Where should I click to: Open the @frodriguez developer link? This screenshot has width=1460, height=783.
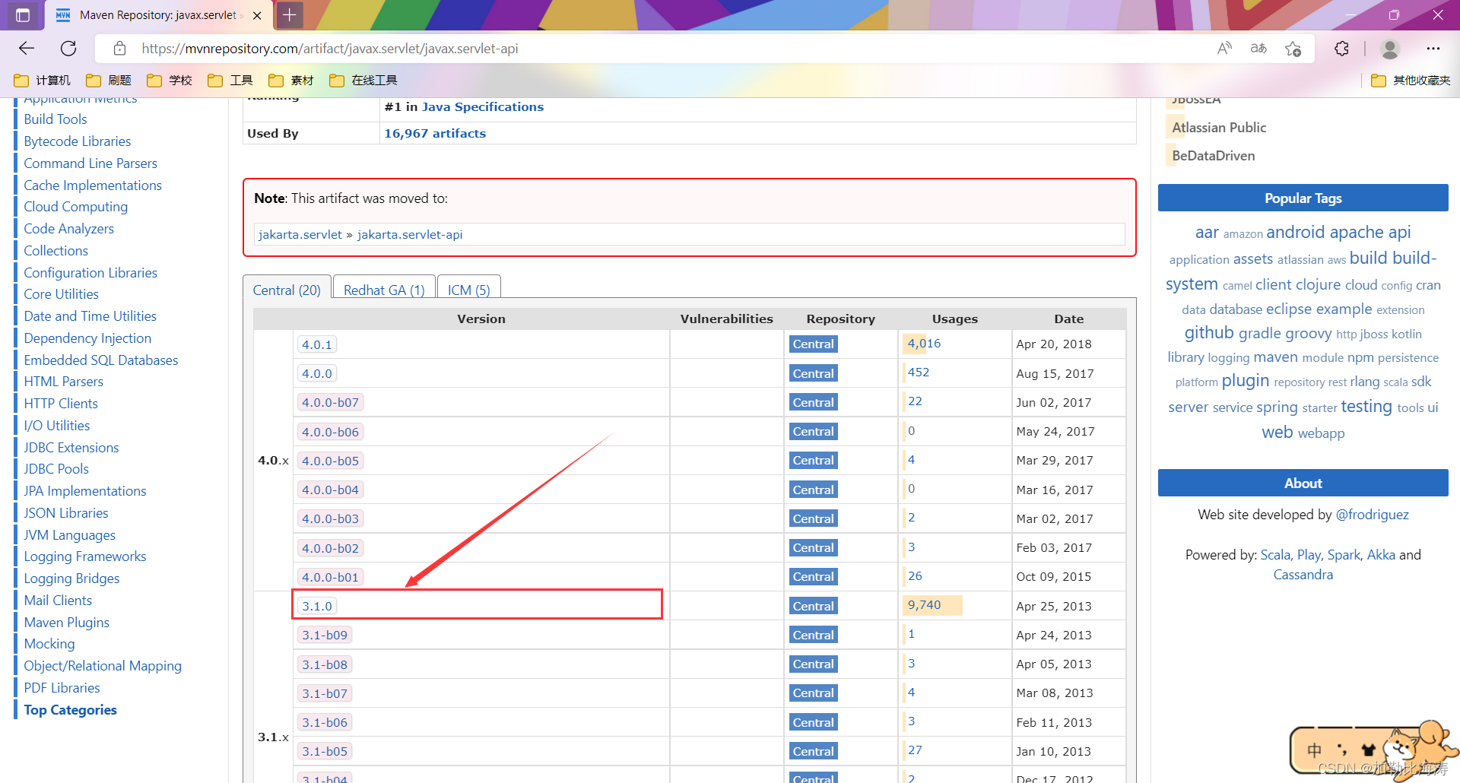coord(1373,515)
